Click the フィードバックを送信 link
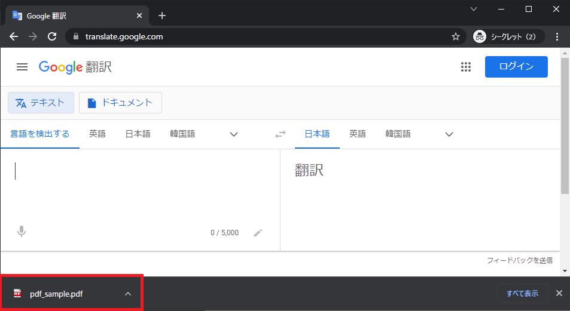Viewport: 570px width, 311px height. pyautogui.click(x=520, y=260)
